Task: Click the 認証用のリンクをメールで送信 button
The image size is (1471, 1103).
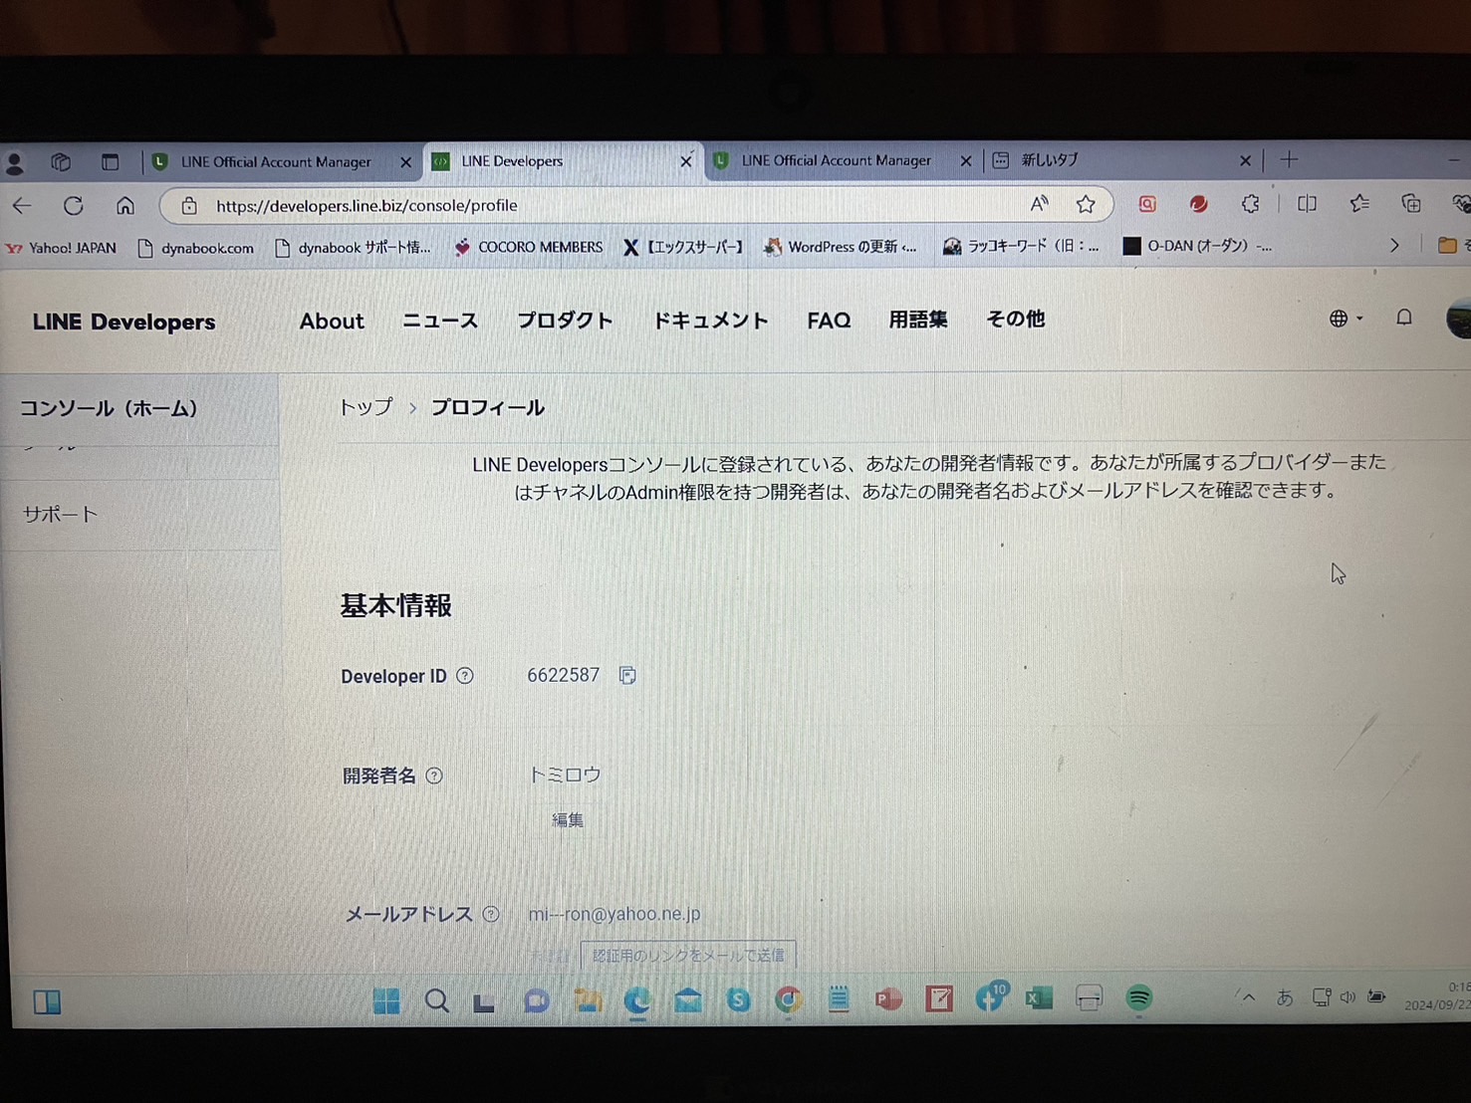Action: click(x=688, y=956)
